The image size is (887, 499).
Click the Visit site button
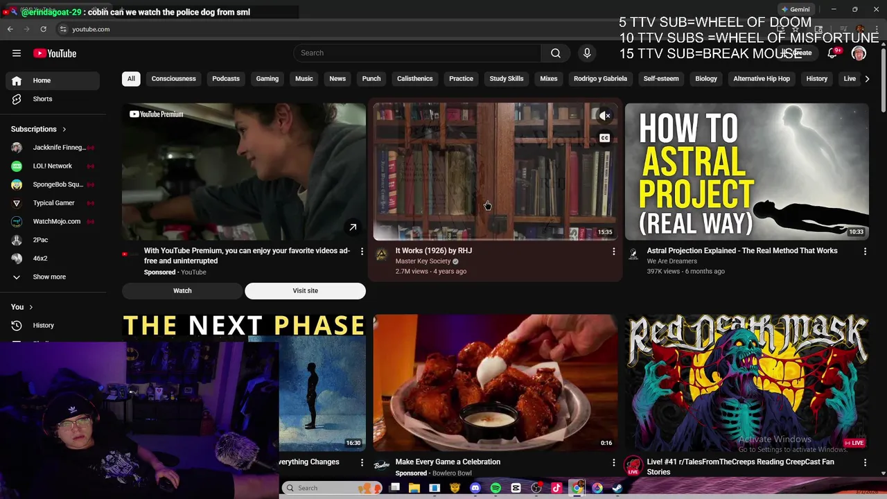click(x=306, y=291)
